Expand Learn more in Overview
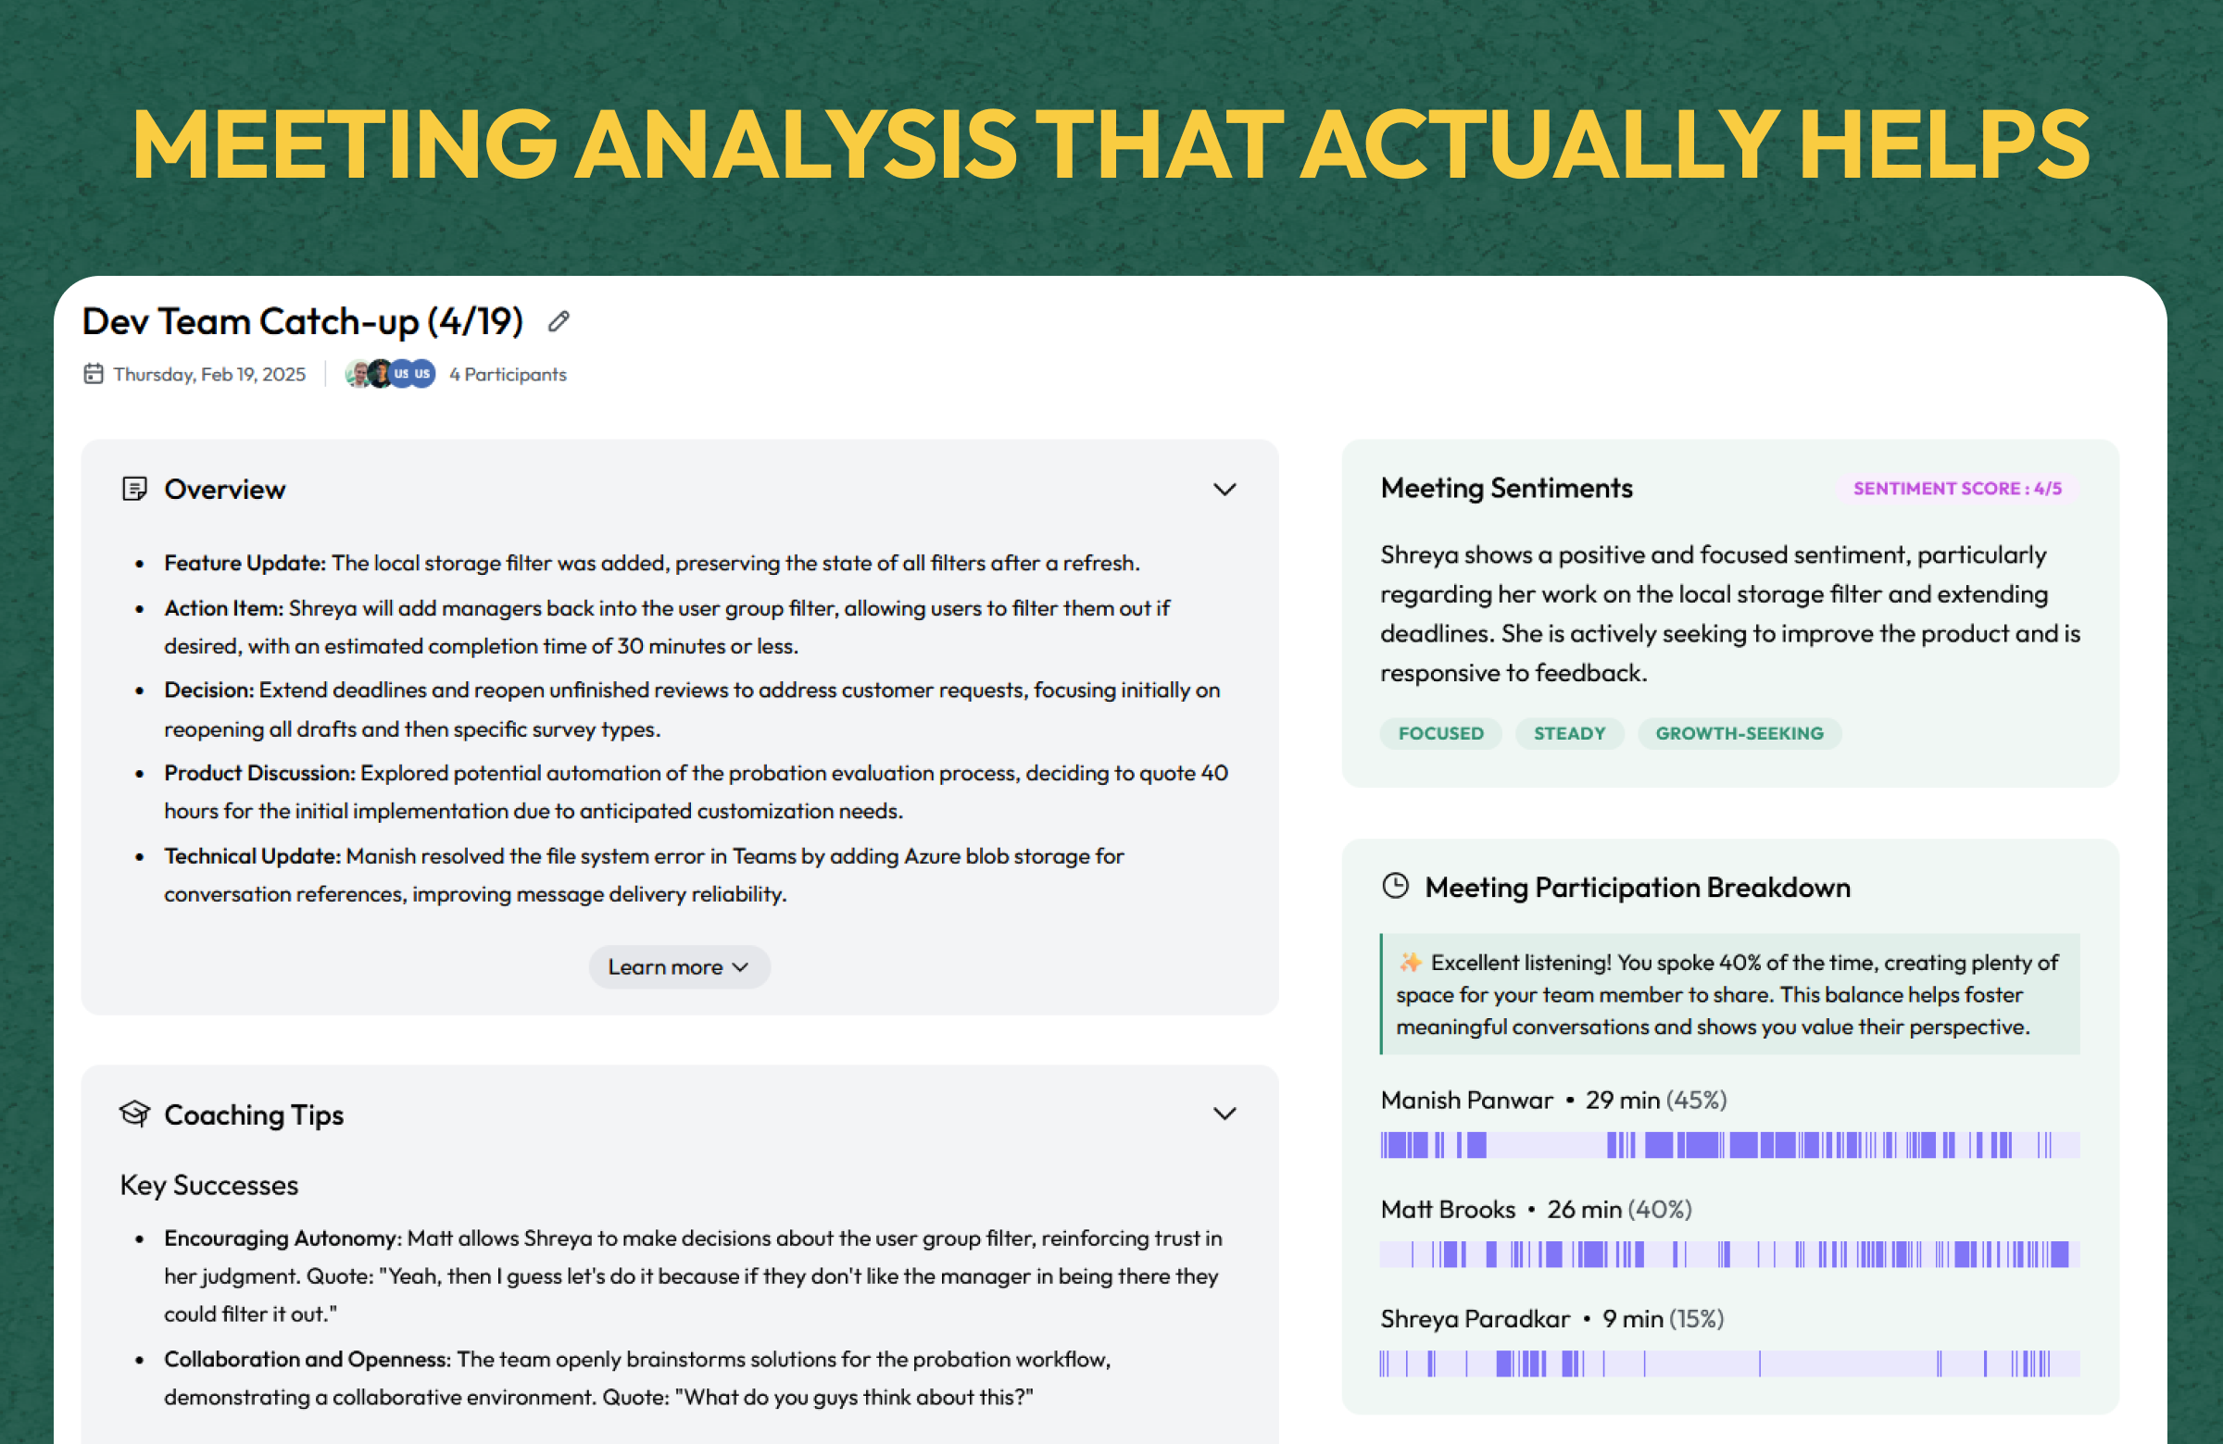 [679, 967]
